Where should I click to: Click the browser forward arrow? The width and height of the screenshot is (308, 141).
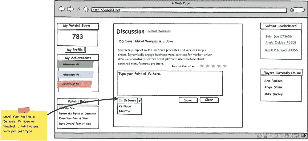(71, 9)
